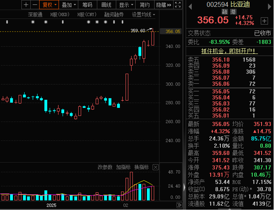The height and width of the screenshot is (210, 274).
Task: Toggle 简约 simplified chart mode
Action: pos(144,5)
